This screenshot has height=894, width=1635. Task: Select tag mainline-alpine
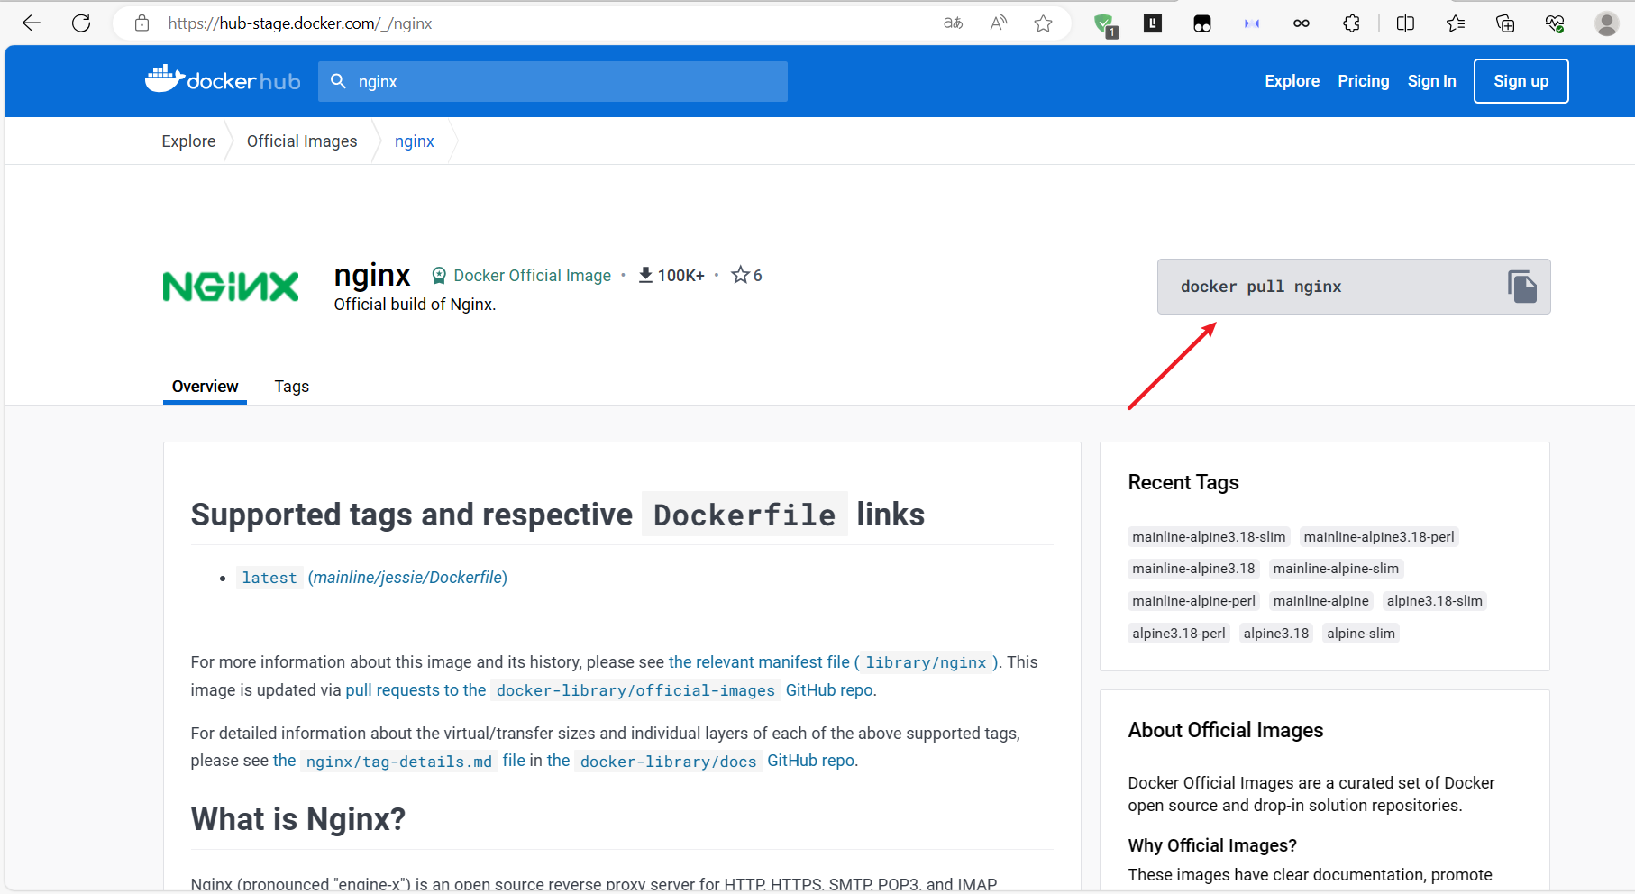[x=1320, y=601]
